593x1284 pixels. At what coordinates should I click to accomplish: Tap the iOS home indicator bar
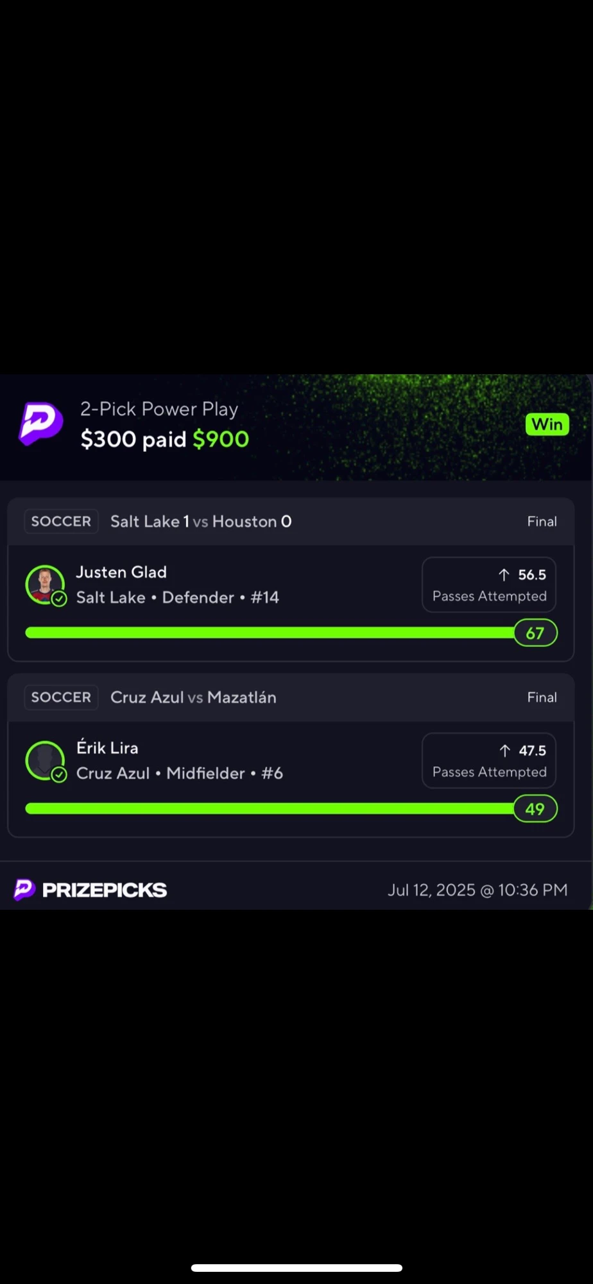click(x=296, y=1267)
